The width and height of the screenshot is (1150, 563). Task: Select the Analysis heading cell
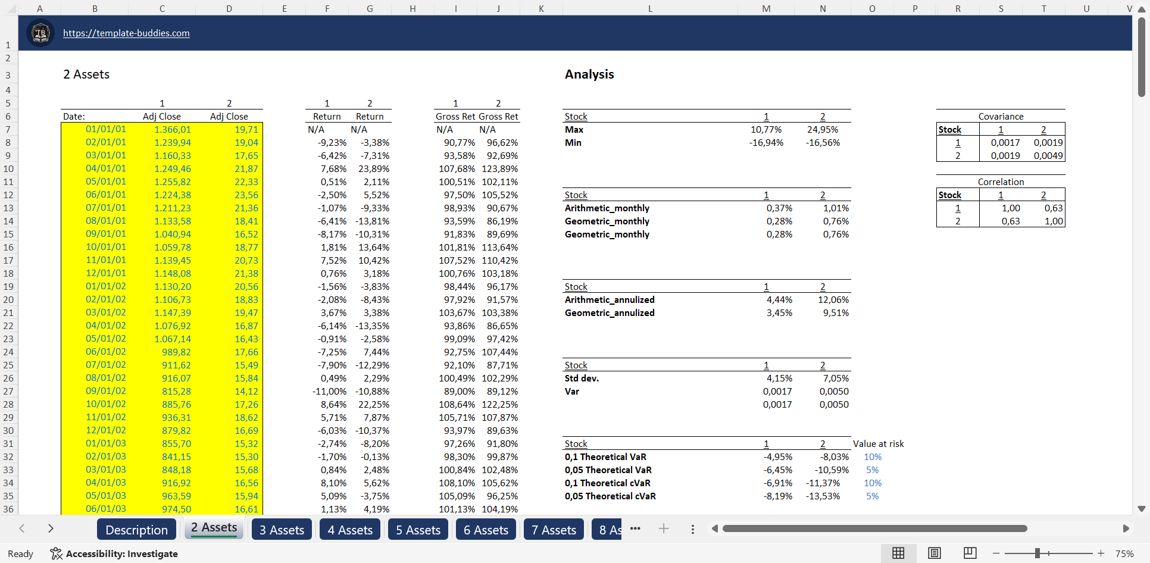589,74
